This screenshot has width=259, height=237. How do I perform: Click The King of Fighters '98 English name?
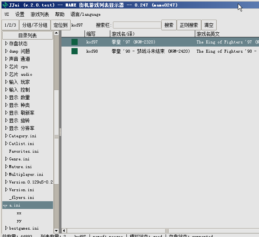point(226,51)
